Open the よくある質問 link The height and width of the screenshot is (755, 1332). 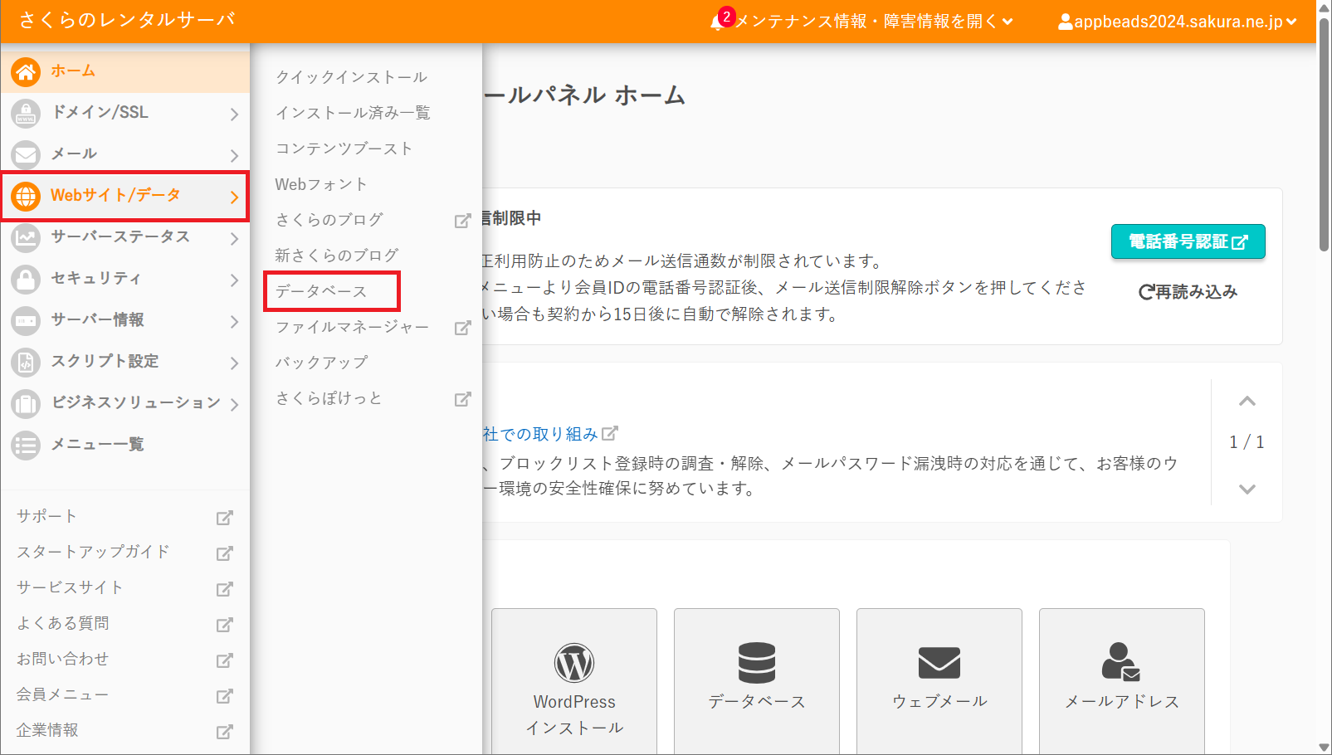pyautogui.click(x=63, y=623)
